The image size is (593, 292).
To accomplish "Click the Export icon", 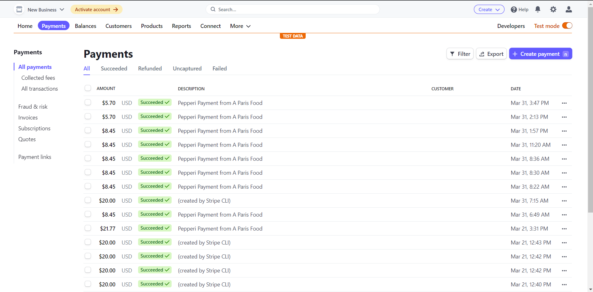I will (x=482, y=54).
